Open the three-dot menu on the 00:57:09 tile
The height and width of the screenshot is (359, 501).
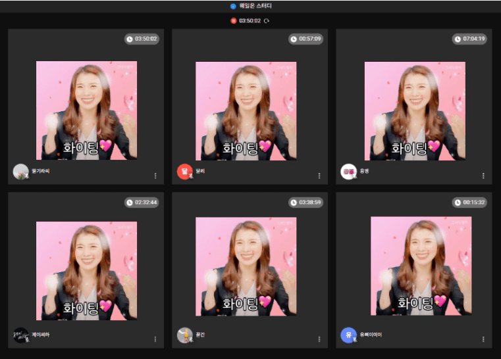click(x=319, y=176)
